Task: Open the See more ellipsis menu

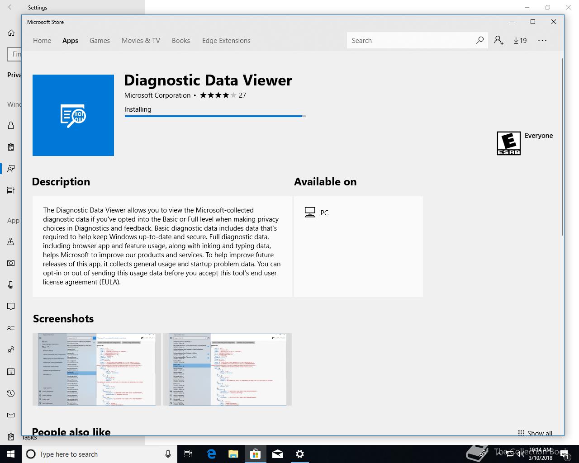Action: coord(542,40)
